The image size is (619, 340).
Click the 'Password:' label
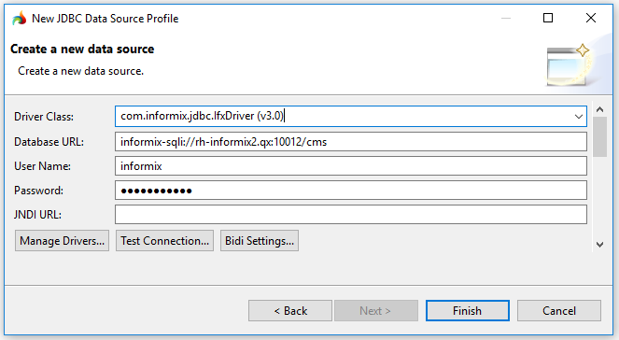click(38, 191)
